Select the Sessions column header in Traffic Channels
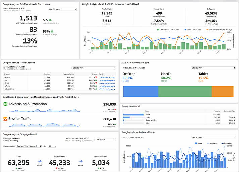 pos(47,74)
